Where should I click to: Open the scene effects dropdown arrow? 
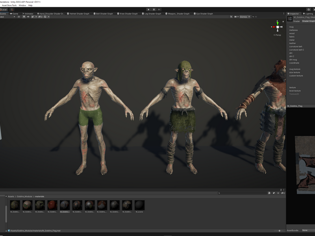click(36, 17)
